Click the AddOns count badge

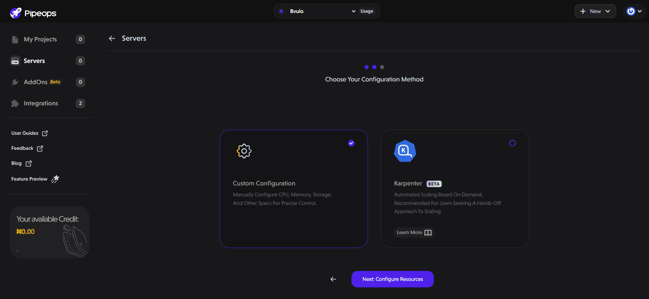click(80, 82)
